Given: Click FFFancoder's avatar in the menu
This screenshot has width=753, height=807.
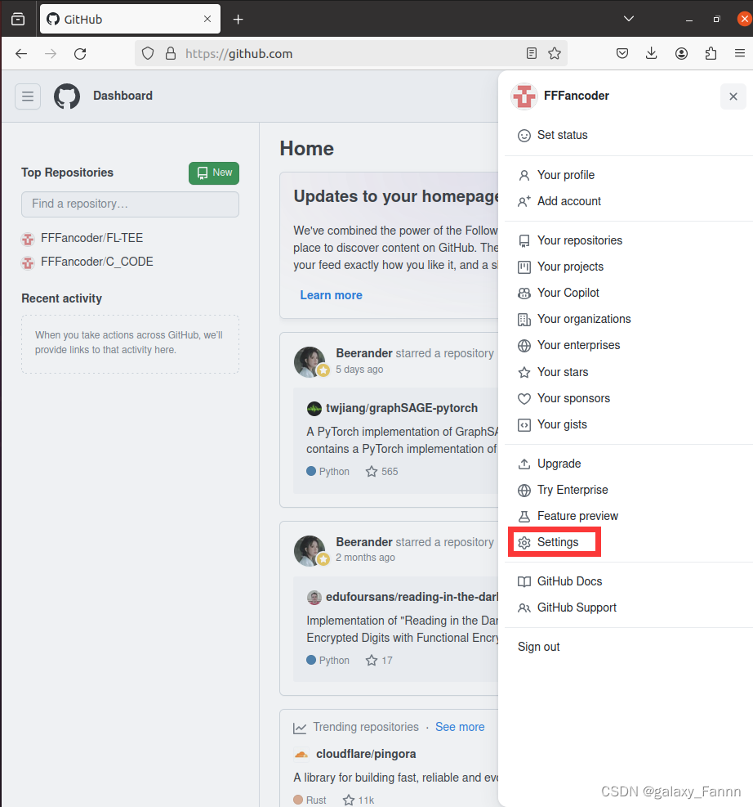Looking at the screenshot, I should tap(524, 96).
